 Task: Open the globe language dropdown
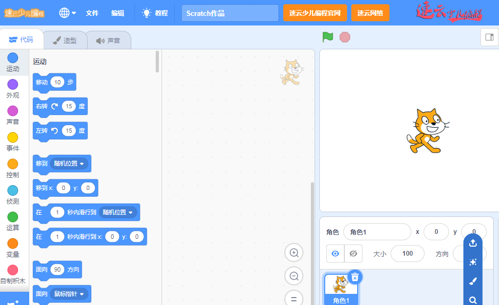coord(67,13)
